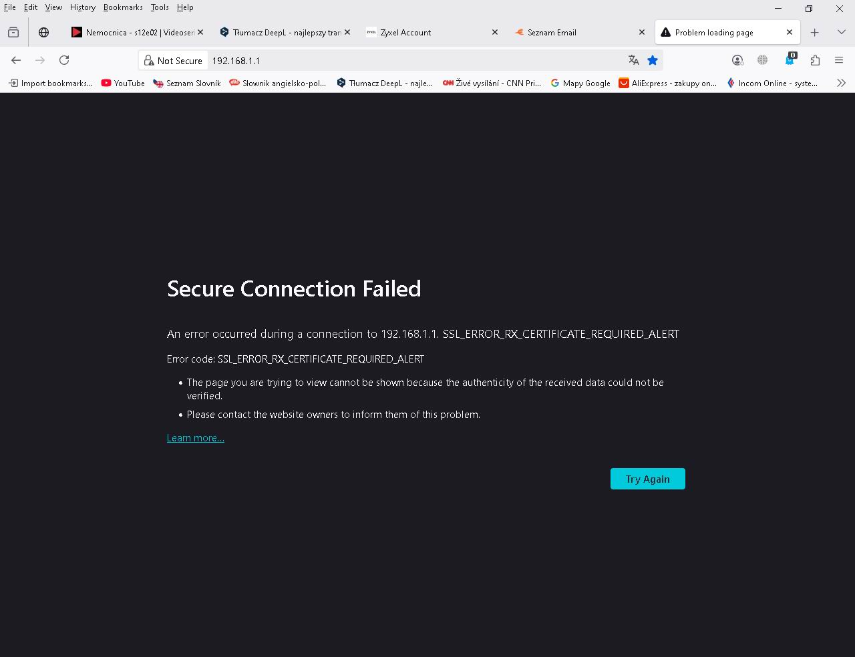Click the address bar showing 192.168.1.1
Image resolution: width=855 pixels, height=657 pixels.
point(414,60)
